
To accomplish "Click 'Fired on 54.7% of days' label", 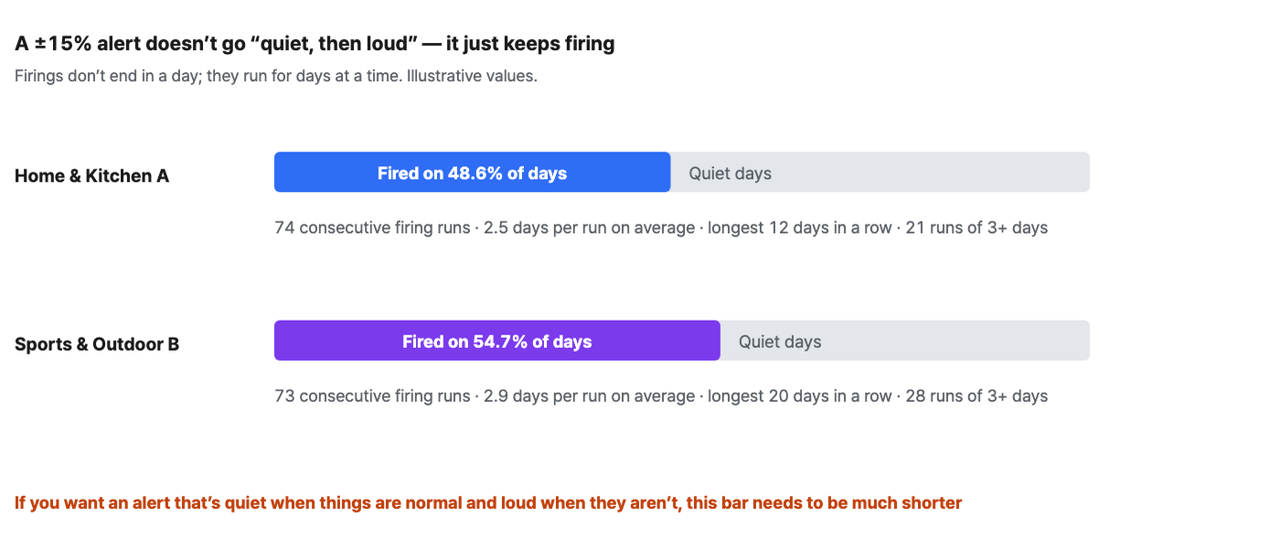I will (497, 343).
